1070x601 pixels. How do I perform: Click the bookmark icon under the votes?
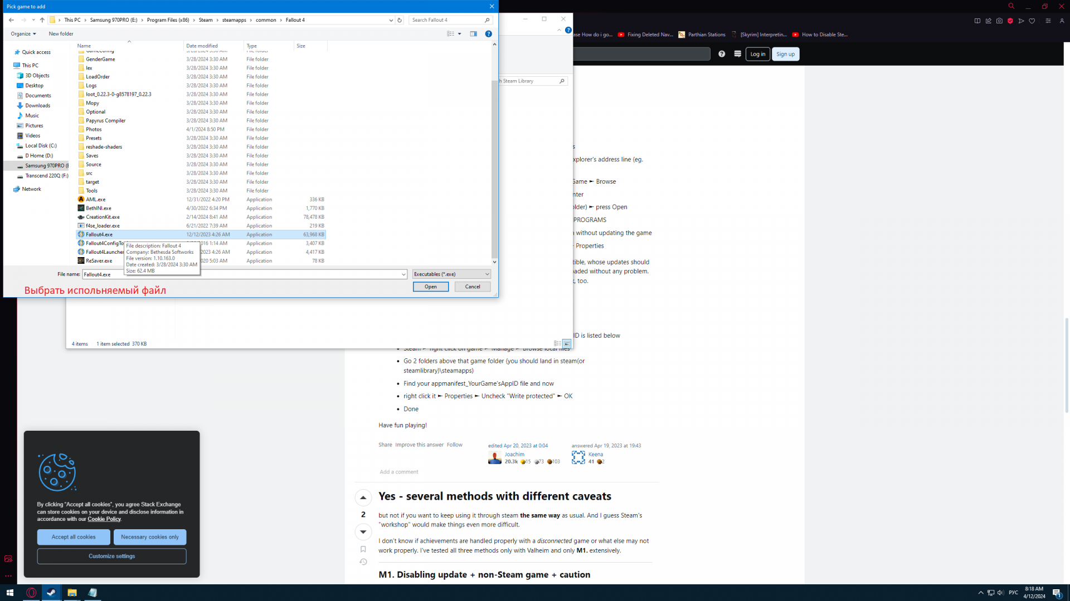click(363, 549)
